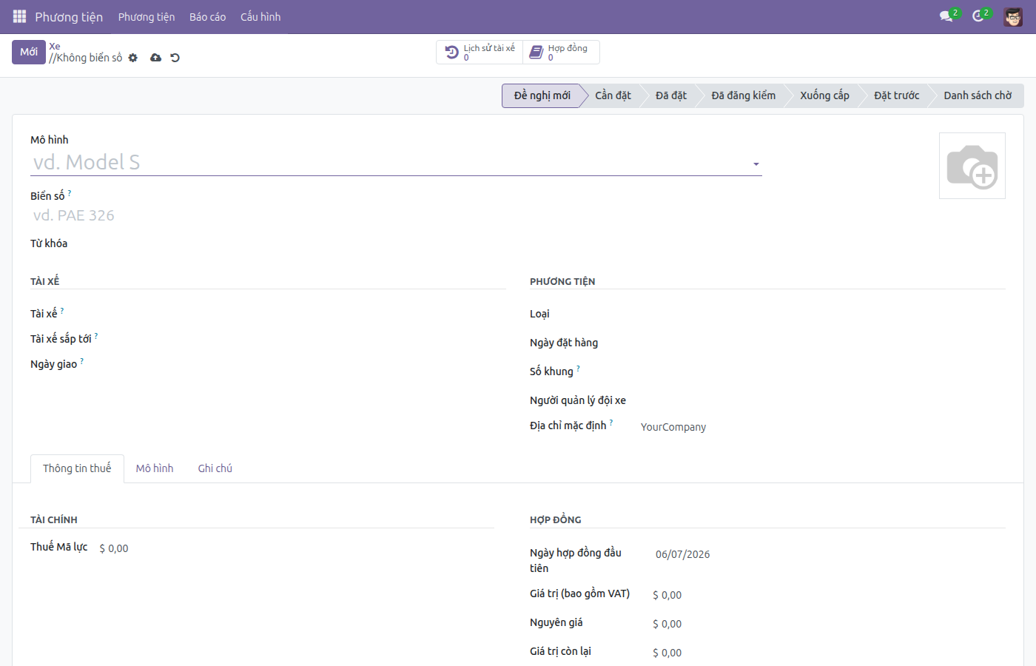Image resolution: width=1036 pixels, height=666 pixels.
Task: Open Lịch sử tài xế stat button
Action: point(480,53)
